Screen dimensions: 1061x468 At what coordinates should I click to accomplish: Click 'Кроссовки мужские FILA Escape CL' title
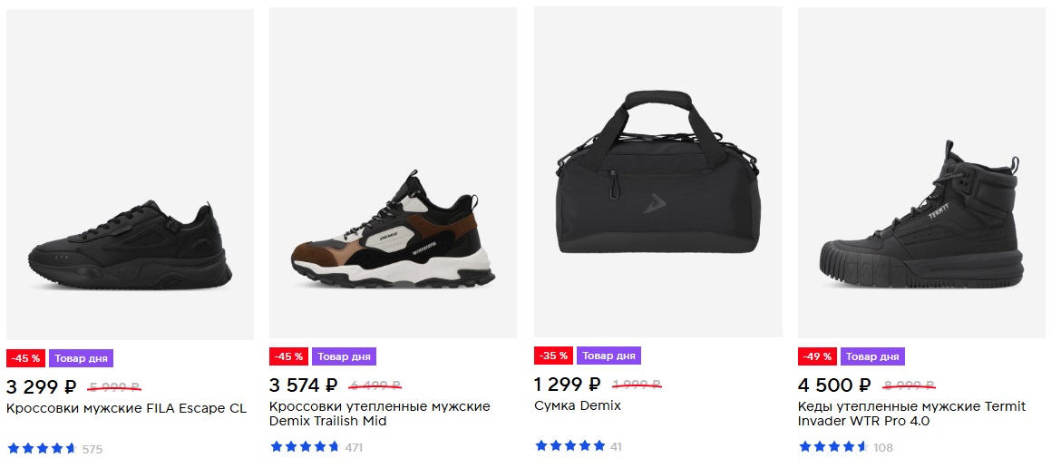coord(126,408)
